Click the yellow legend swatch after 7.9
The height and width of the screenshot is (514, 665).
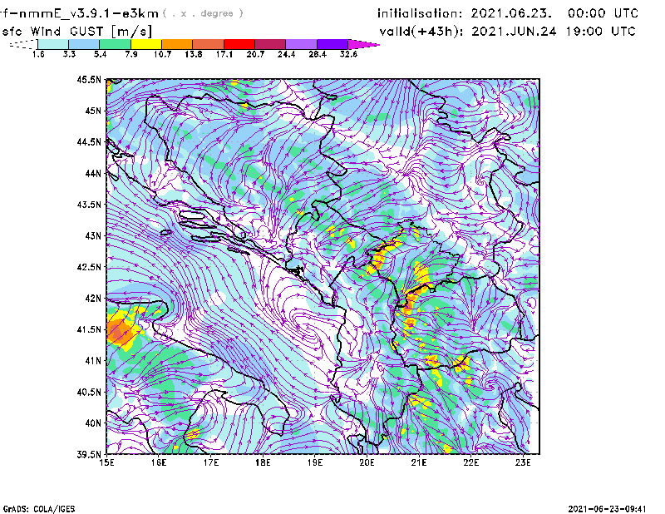point(146,44)
